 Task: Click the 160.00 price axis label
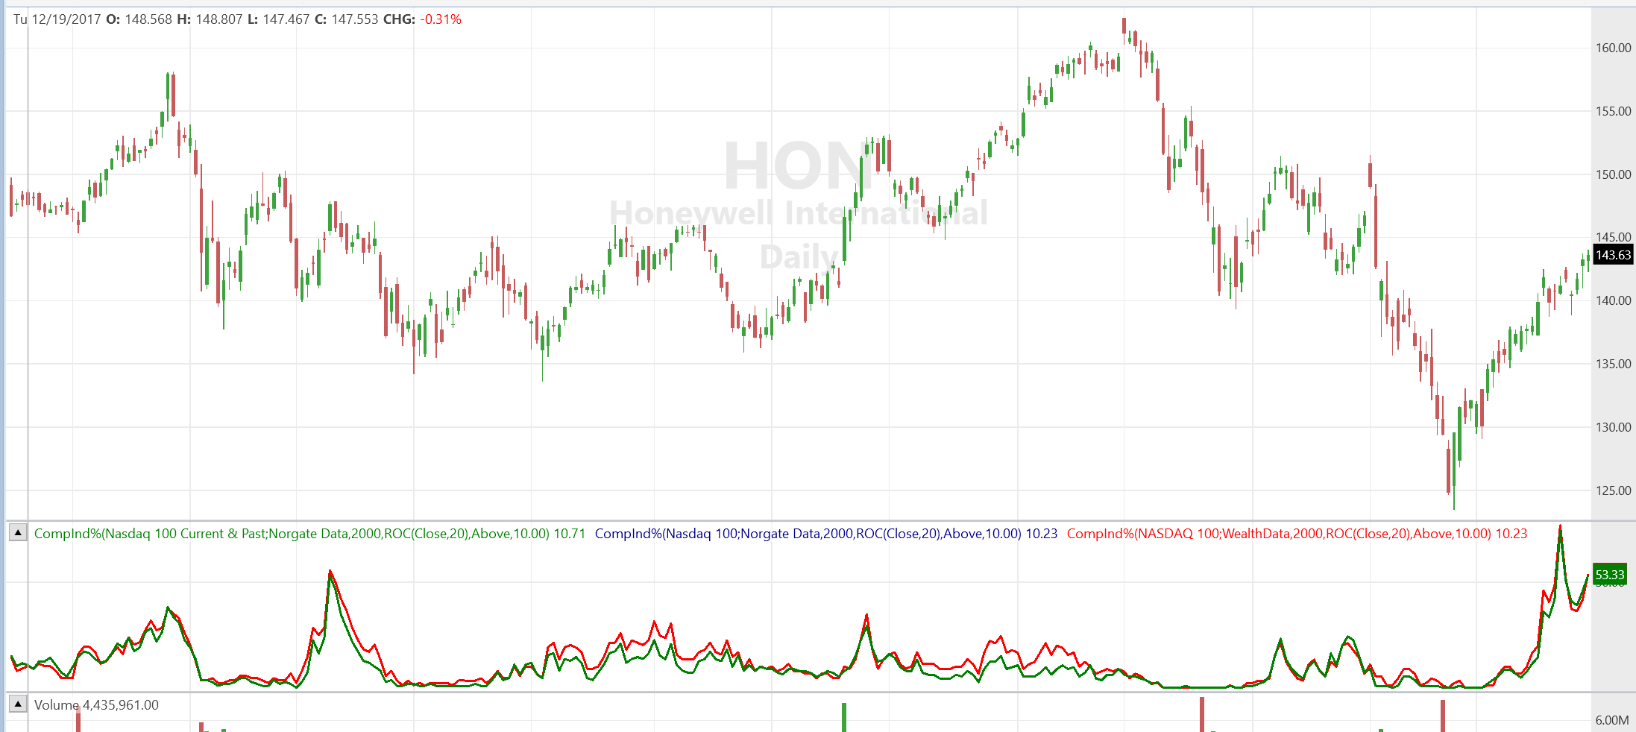(x=1613, y=48)
